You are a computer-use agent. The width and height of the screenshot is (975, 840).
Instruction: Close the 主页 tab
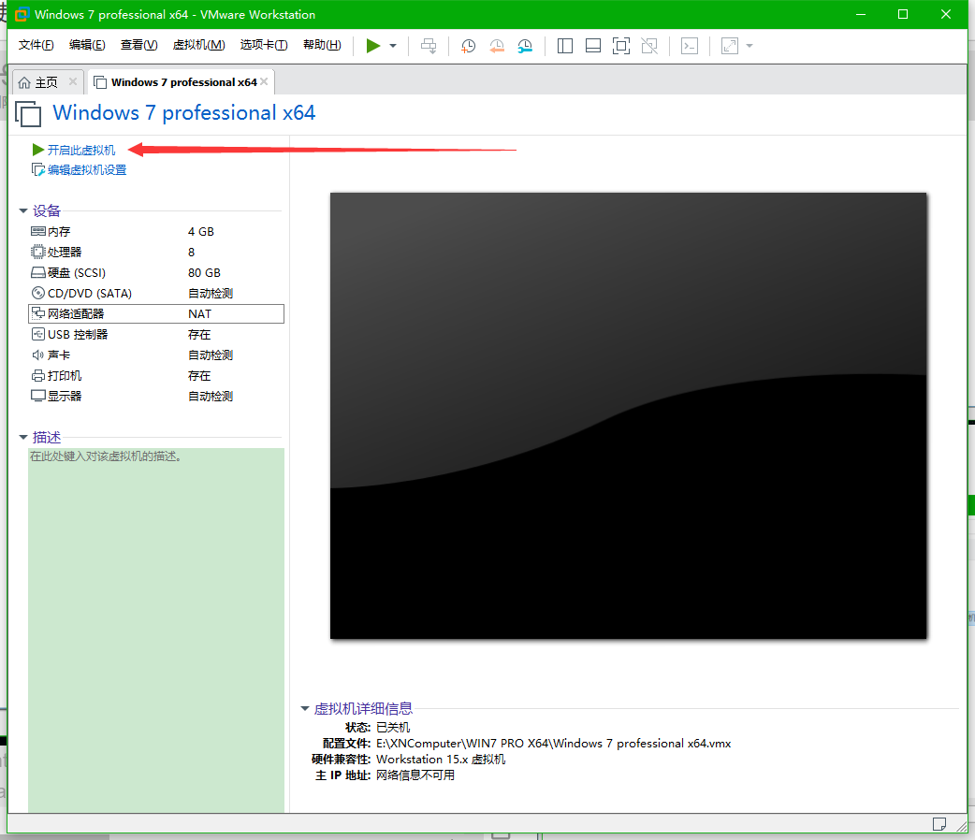point(73,81)
